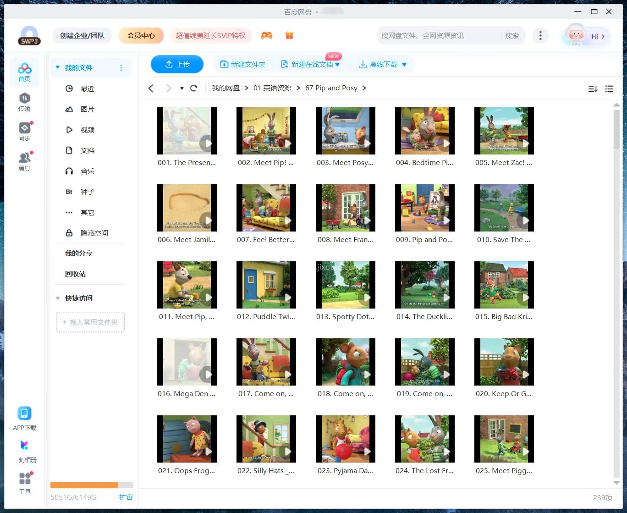Click the 上传 upload button

point(177,64)
